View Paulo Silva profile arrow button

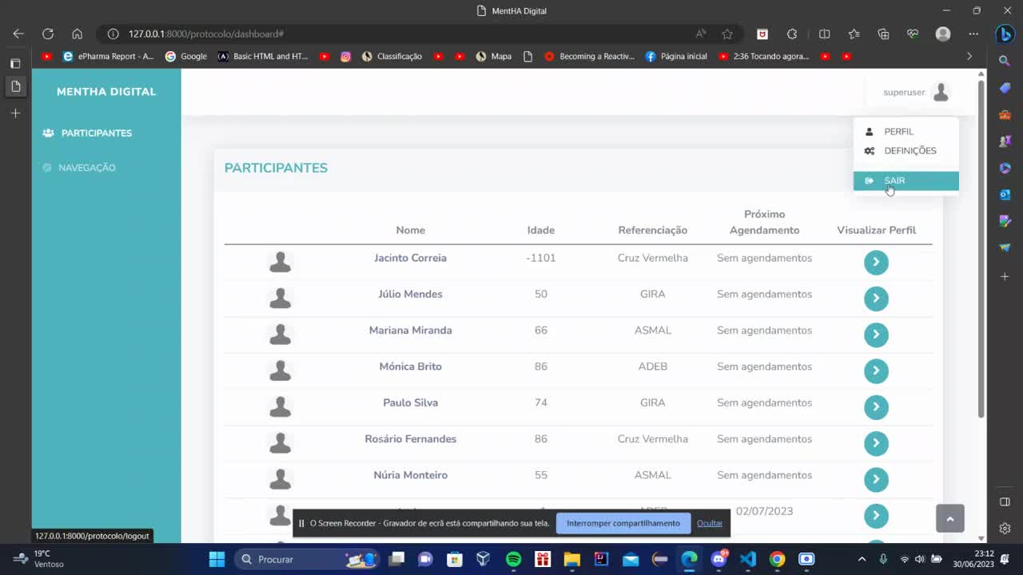click(x=876, y=406)
